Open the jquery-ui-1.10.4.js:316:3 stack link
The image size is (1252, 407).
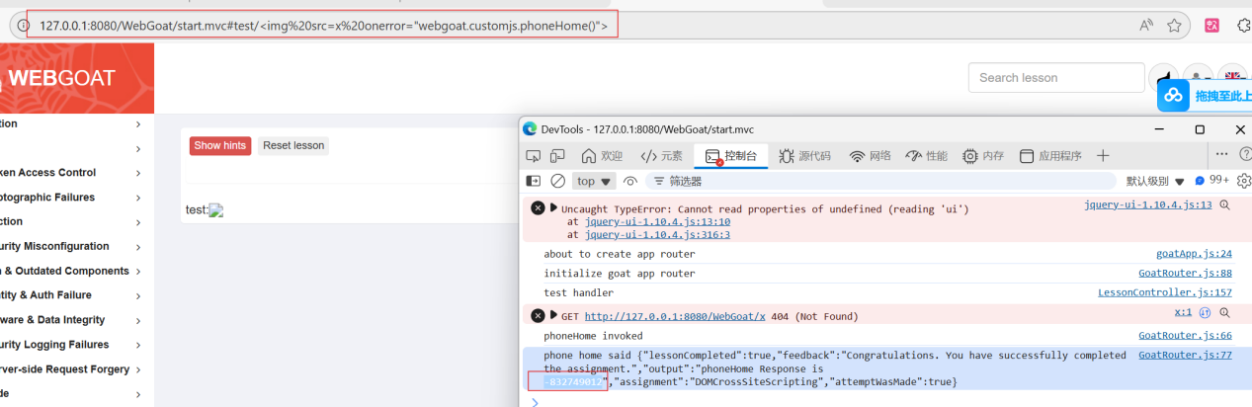click(658, 234)
